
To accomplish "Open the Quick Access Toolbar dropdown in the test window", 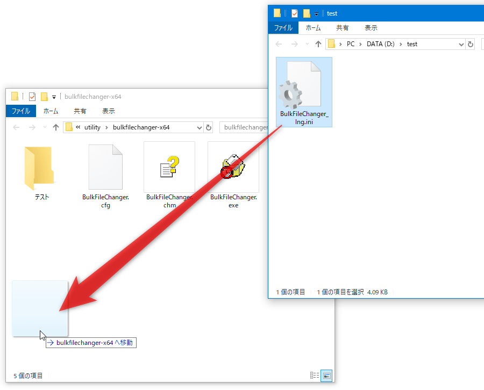I will click(x=316, y=14).
